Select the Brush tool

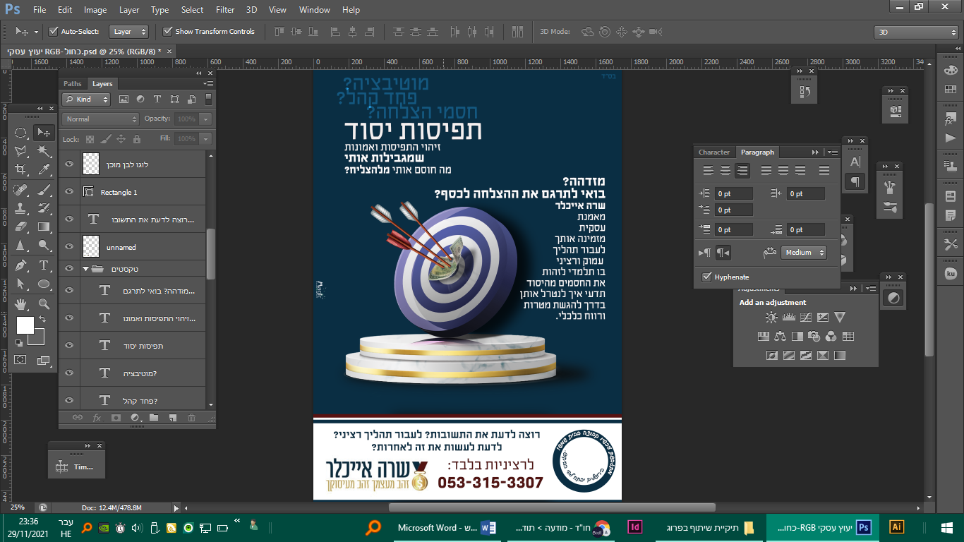click(x=44, y=190)
